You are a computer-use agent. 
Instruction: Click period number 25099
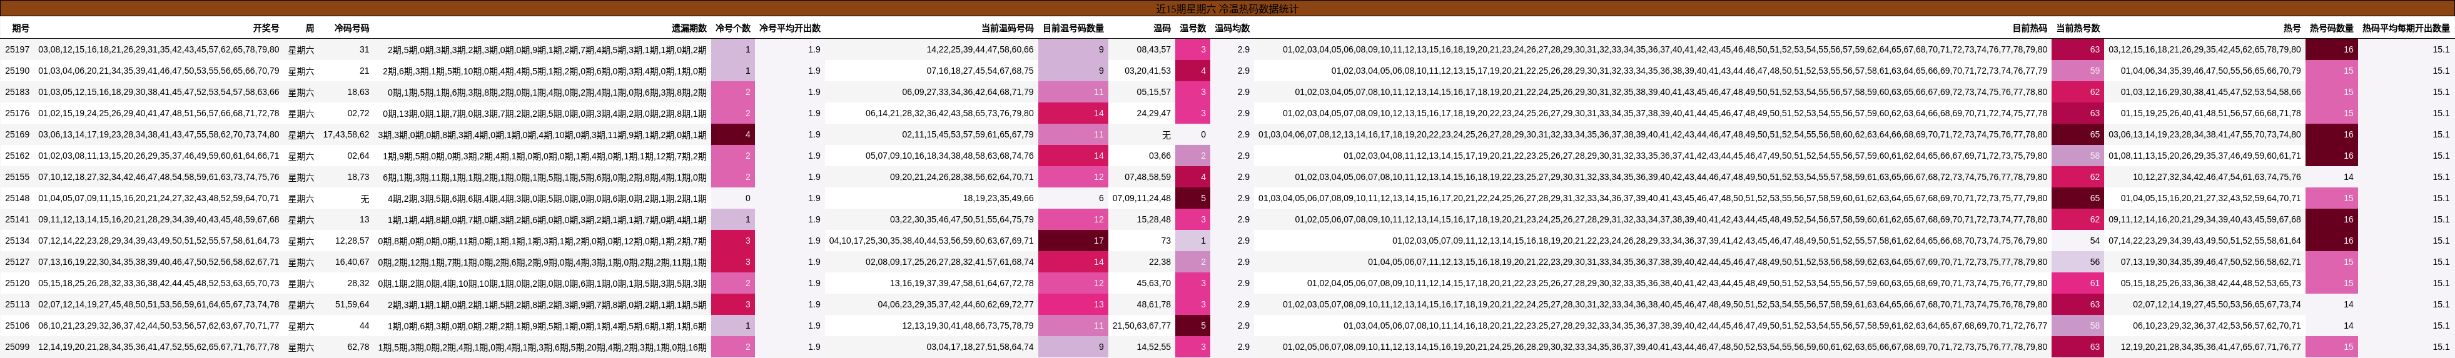pos(17,347)
